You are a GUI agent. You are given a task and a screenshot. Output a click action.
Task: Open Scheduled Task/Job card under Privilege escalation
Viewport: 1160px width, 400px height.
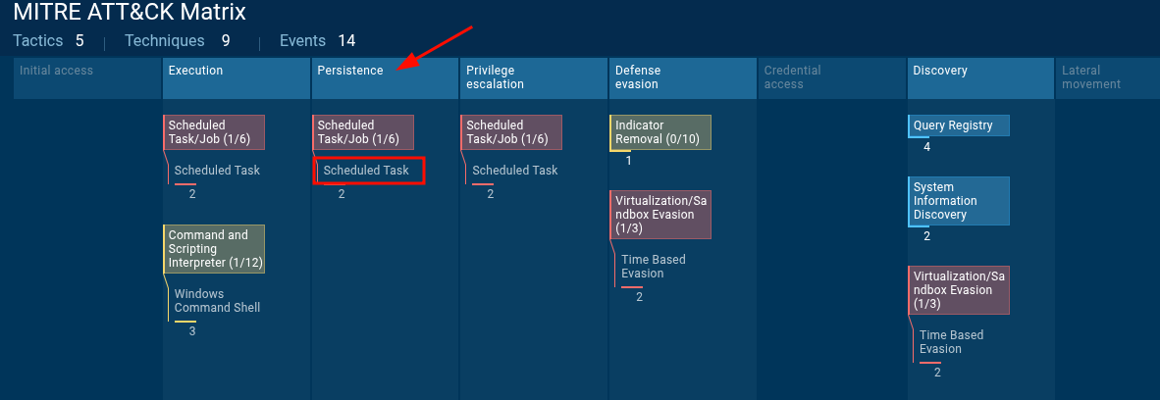pyautogui.click(x=511, y=132)
